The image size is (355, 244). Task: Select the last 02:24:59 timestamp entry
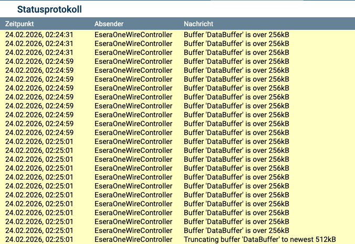[x=39, y=132]
